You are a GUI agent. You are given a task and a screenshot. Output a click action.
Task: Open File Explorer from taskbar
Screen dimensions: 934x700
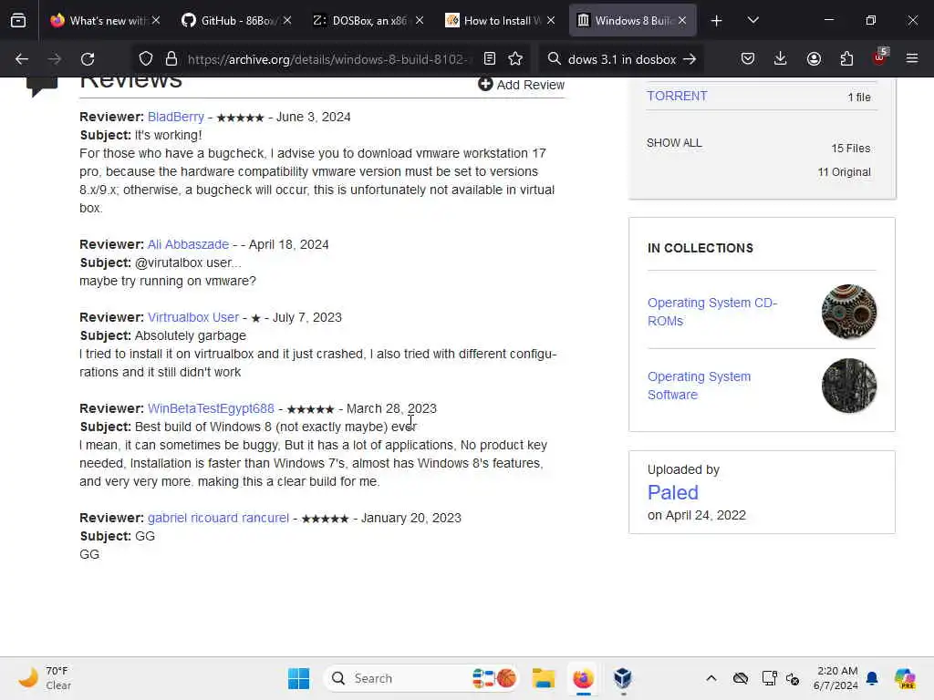(544, 678)
